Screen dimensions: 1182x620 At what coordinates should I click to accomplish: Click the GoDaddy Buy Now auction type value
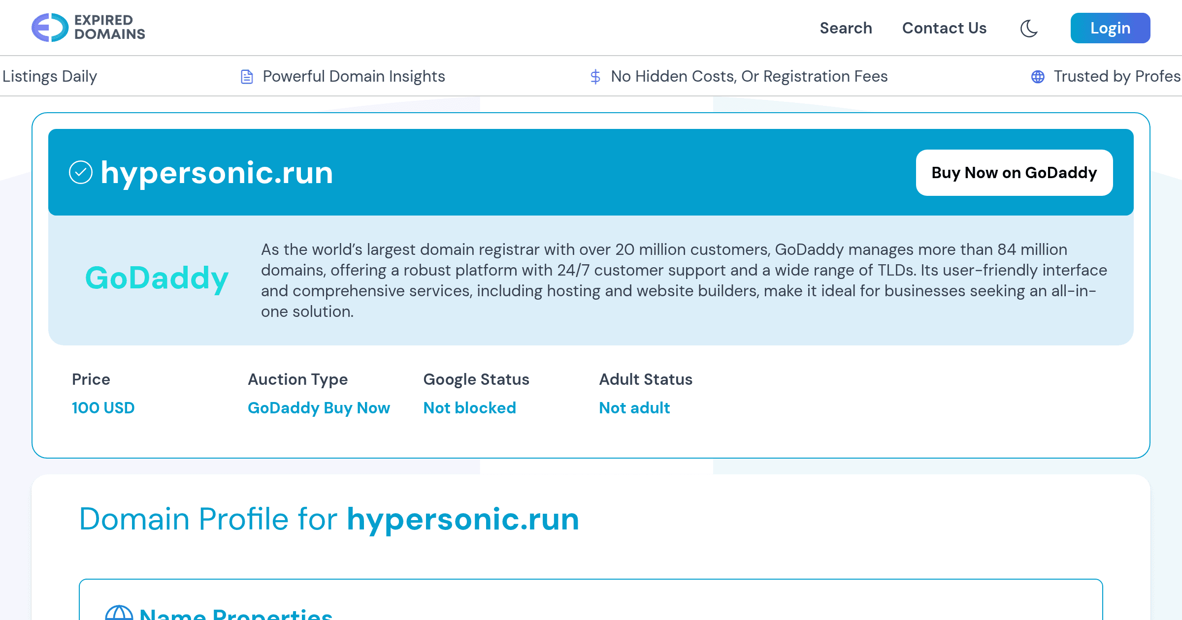point(319,408)
